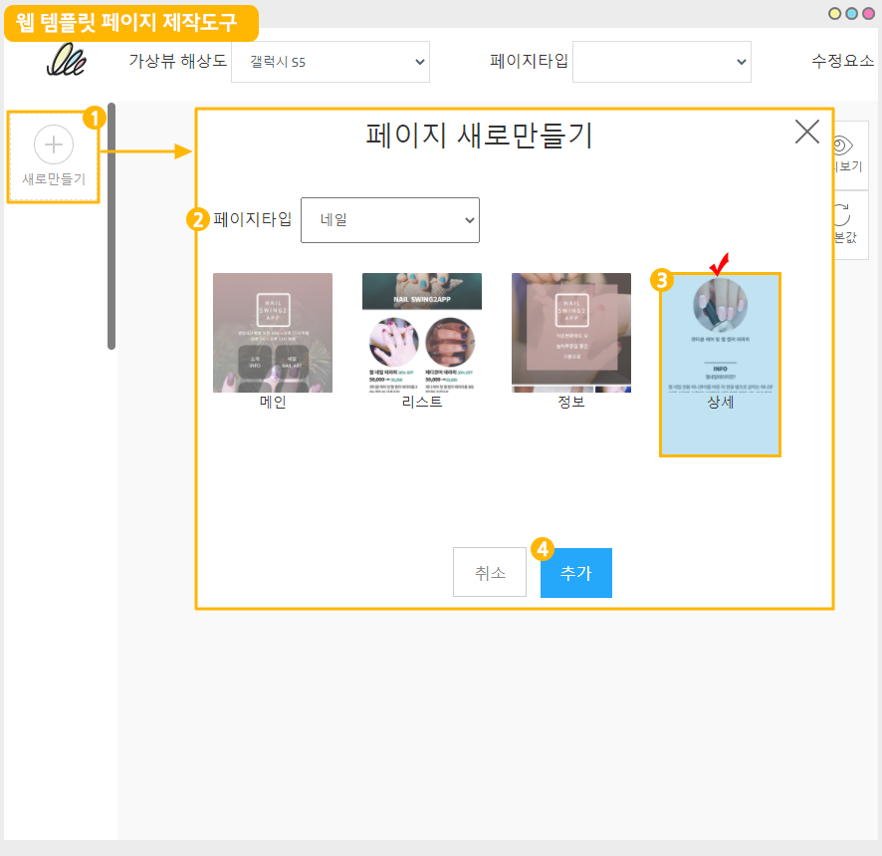Click the 수정요소 label in the top bar

[842, 61]
